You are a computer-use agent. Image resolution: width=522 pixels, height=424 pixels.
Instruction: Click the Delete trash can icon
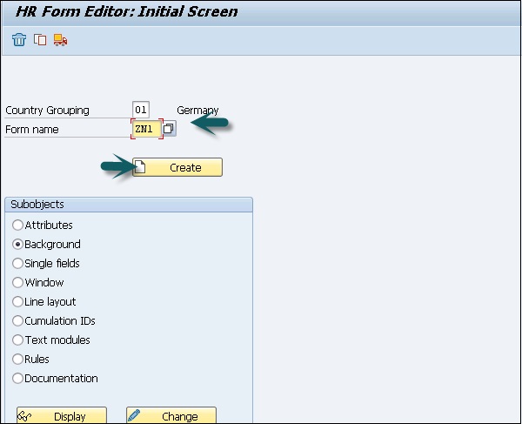[x=19, y=40]
